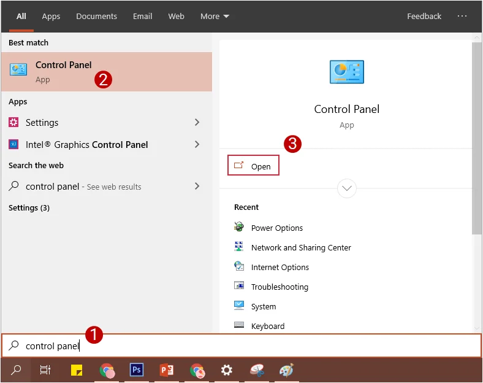
Task: Open Settings gear from the taskbar
Action: 227,370
